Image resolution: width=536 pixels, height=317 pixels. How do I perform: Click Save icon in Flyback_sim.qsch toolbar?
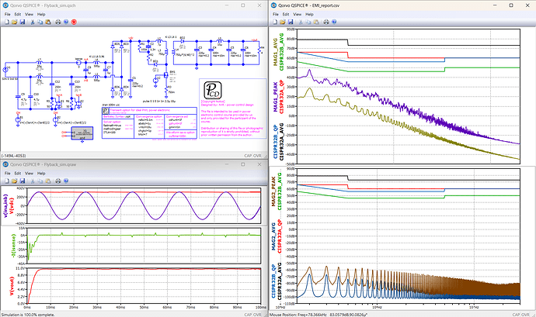(x=23, y=22)
